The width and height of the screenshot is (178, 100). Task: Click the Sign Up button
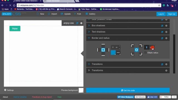(172, 14)
